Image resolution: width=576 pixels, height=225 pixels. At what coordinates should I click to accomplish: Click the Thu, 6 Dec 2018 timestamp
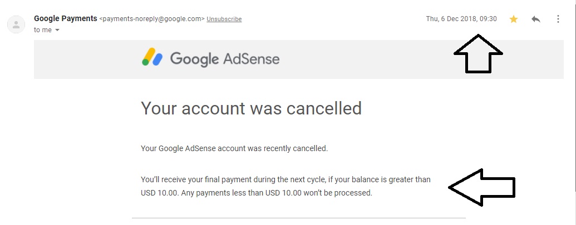tap(461, 19)
